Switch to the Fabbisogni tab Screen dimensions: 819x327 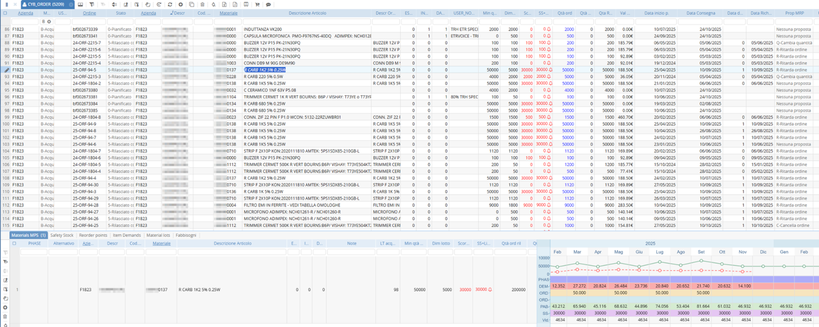click(186, 235)
